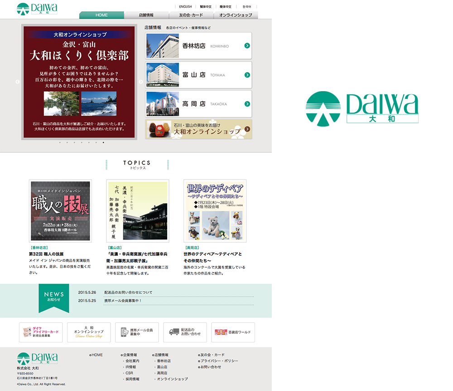Click the Daiwa logo in header
The height and width of the screenshot is (391, 453).
click(x=37, y=9)
